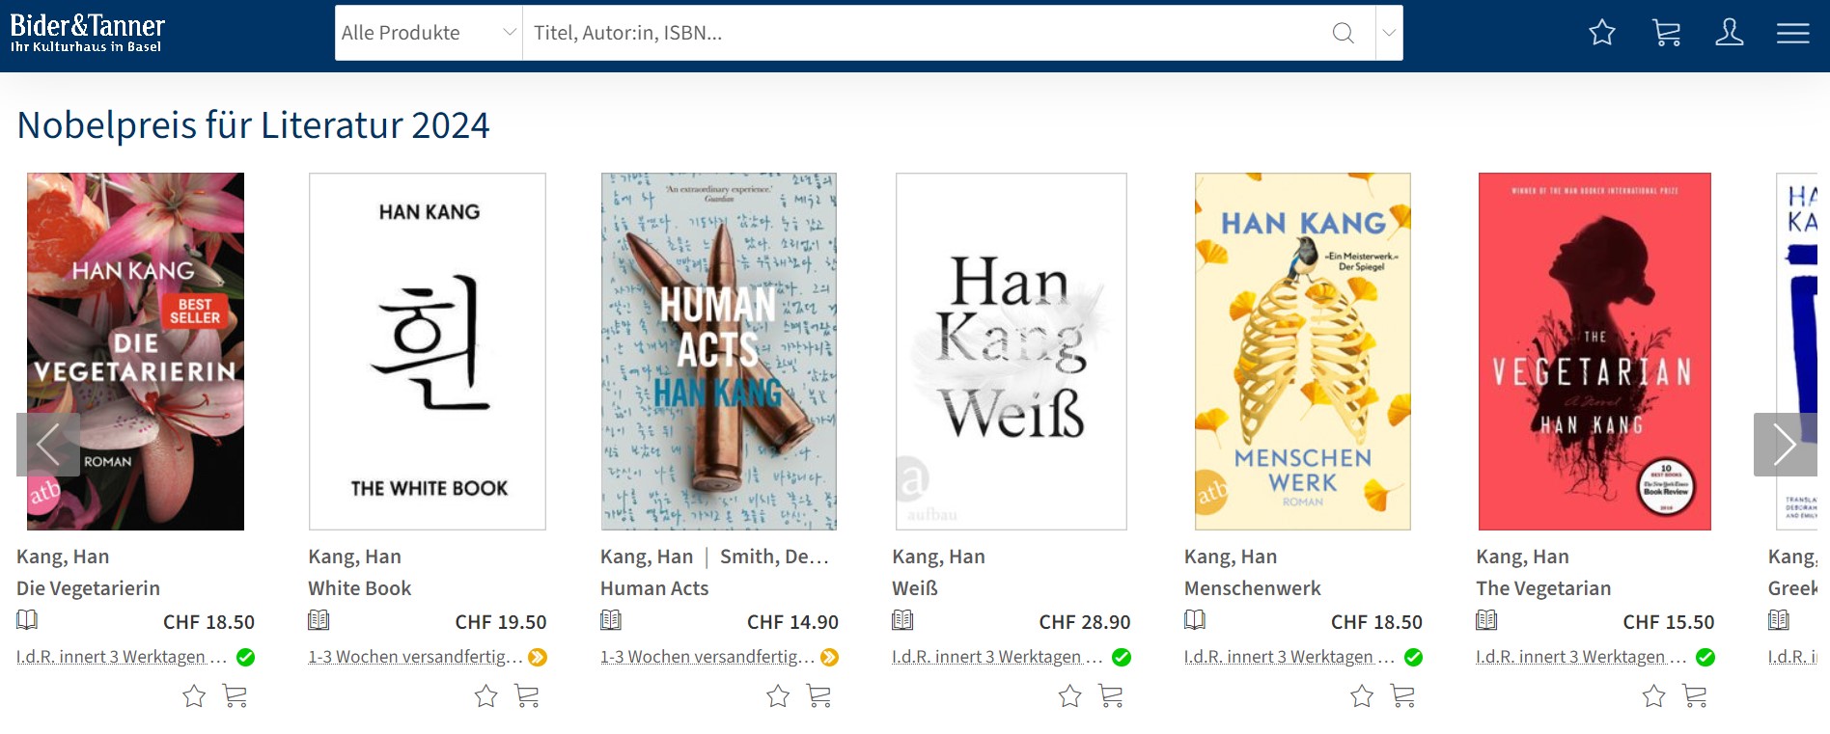Viewport: 1830px width, 734px height.
Task: Add Menschenwerk to cart
Action: click(1402, 695)
